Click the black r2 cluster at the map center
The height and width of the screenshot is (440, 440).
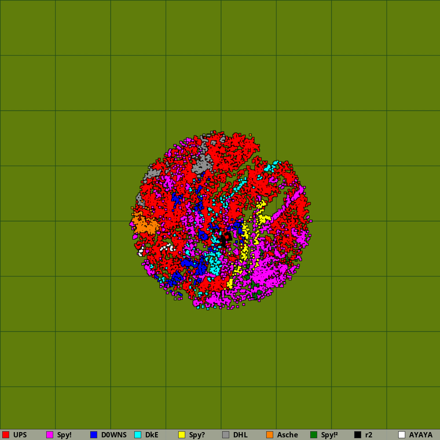(x=224, y=240)
